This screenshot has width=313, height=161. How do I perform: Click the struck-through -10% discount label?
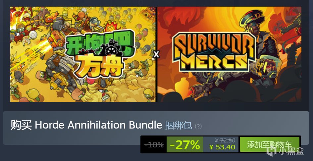(x=154, y=145)
